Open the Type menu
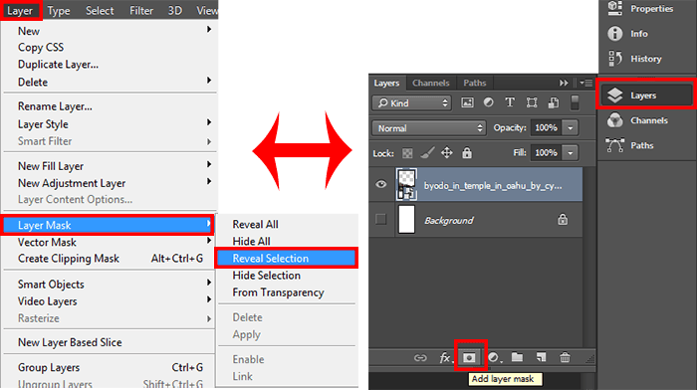Screen dimensions: 697x390 click(59, 10)
